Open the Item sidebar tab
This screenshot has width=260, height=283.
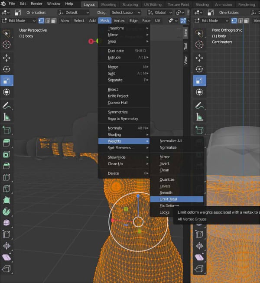coord(185,33)
